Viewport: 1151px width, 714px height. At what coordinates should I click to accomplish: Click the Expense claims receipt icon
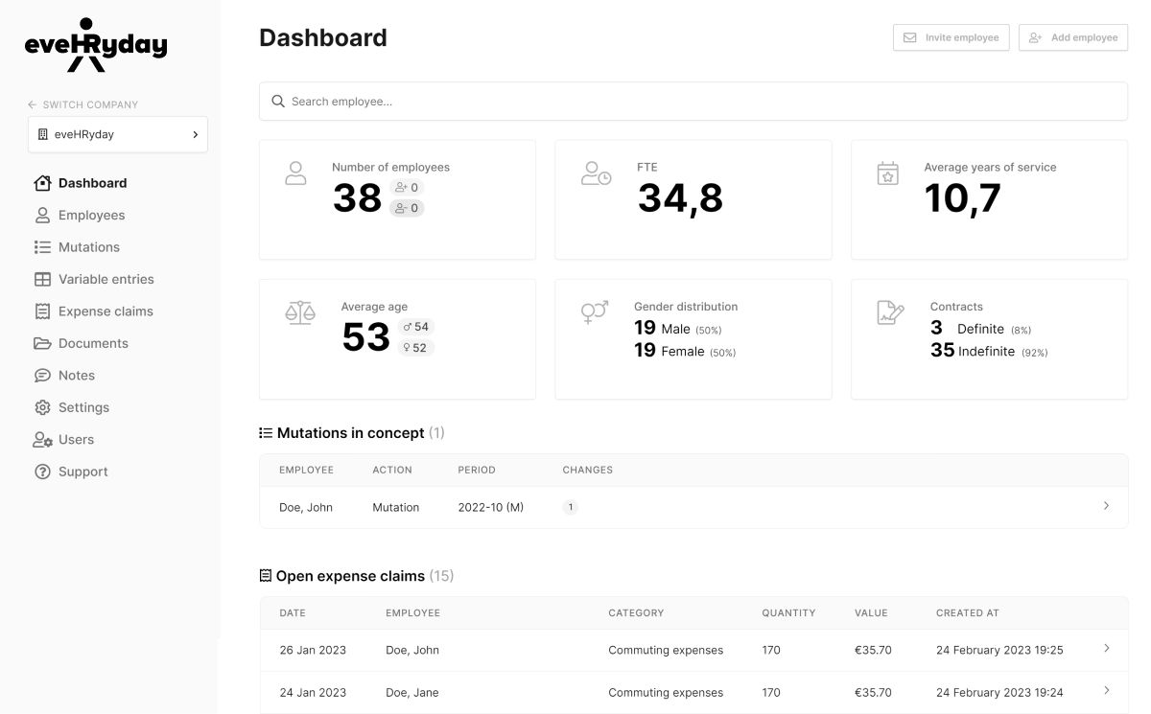(x=41, y=311)
